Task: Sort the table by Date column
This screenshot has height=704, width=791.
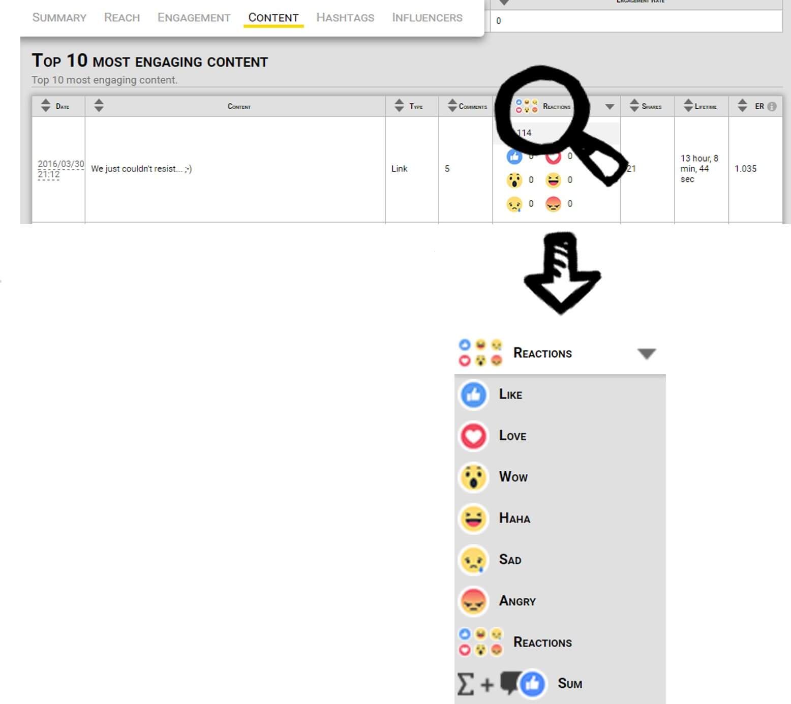Action: tap(46, 106)
